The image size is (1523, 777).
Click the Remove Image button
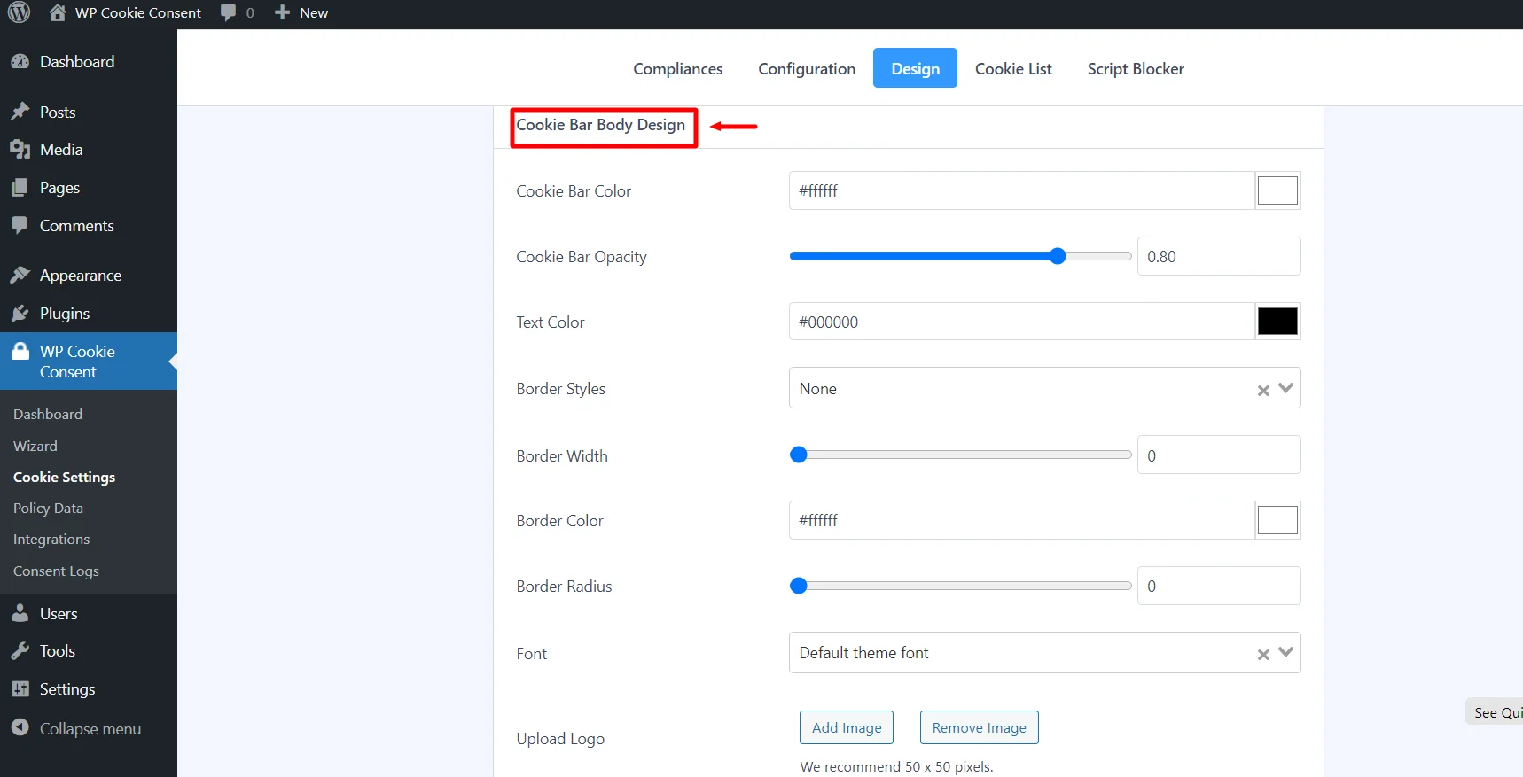(x=979, y=727)
